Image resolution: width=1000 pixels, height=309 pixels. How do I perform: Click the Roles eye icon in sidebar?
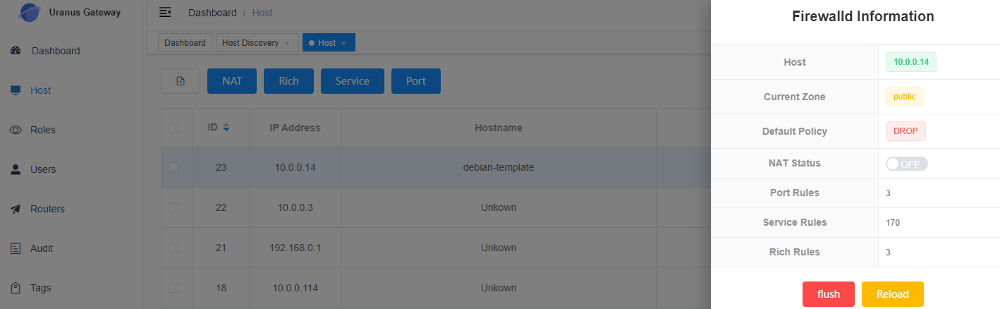pyautogui.click(x=16, y=130)
